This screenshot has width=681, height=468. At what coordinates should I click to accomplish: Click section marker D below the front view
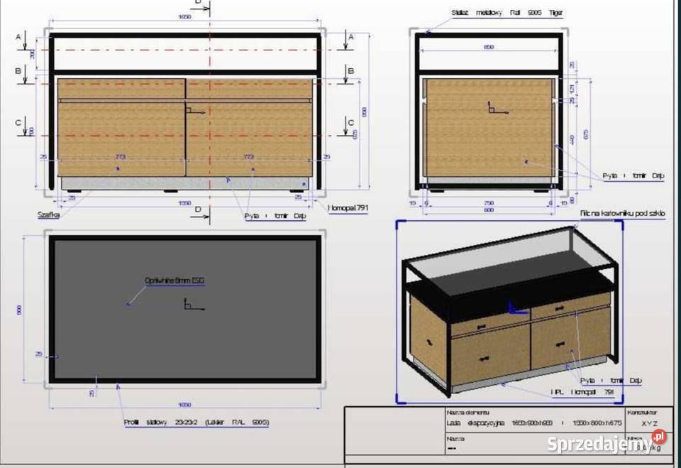199,210
